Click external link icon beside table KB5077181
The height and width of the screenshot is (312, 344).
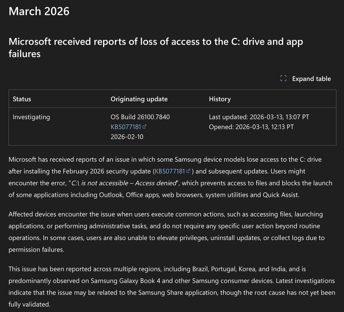click(144, 127)
